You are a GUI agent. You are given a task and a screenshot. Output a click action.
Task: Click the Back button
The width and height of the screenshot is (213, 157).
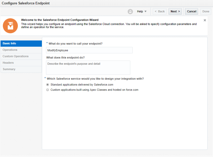click(x=159, y=12)
